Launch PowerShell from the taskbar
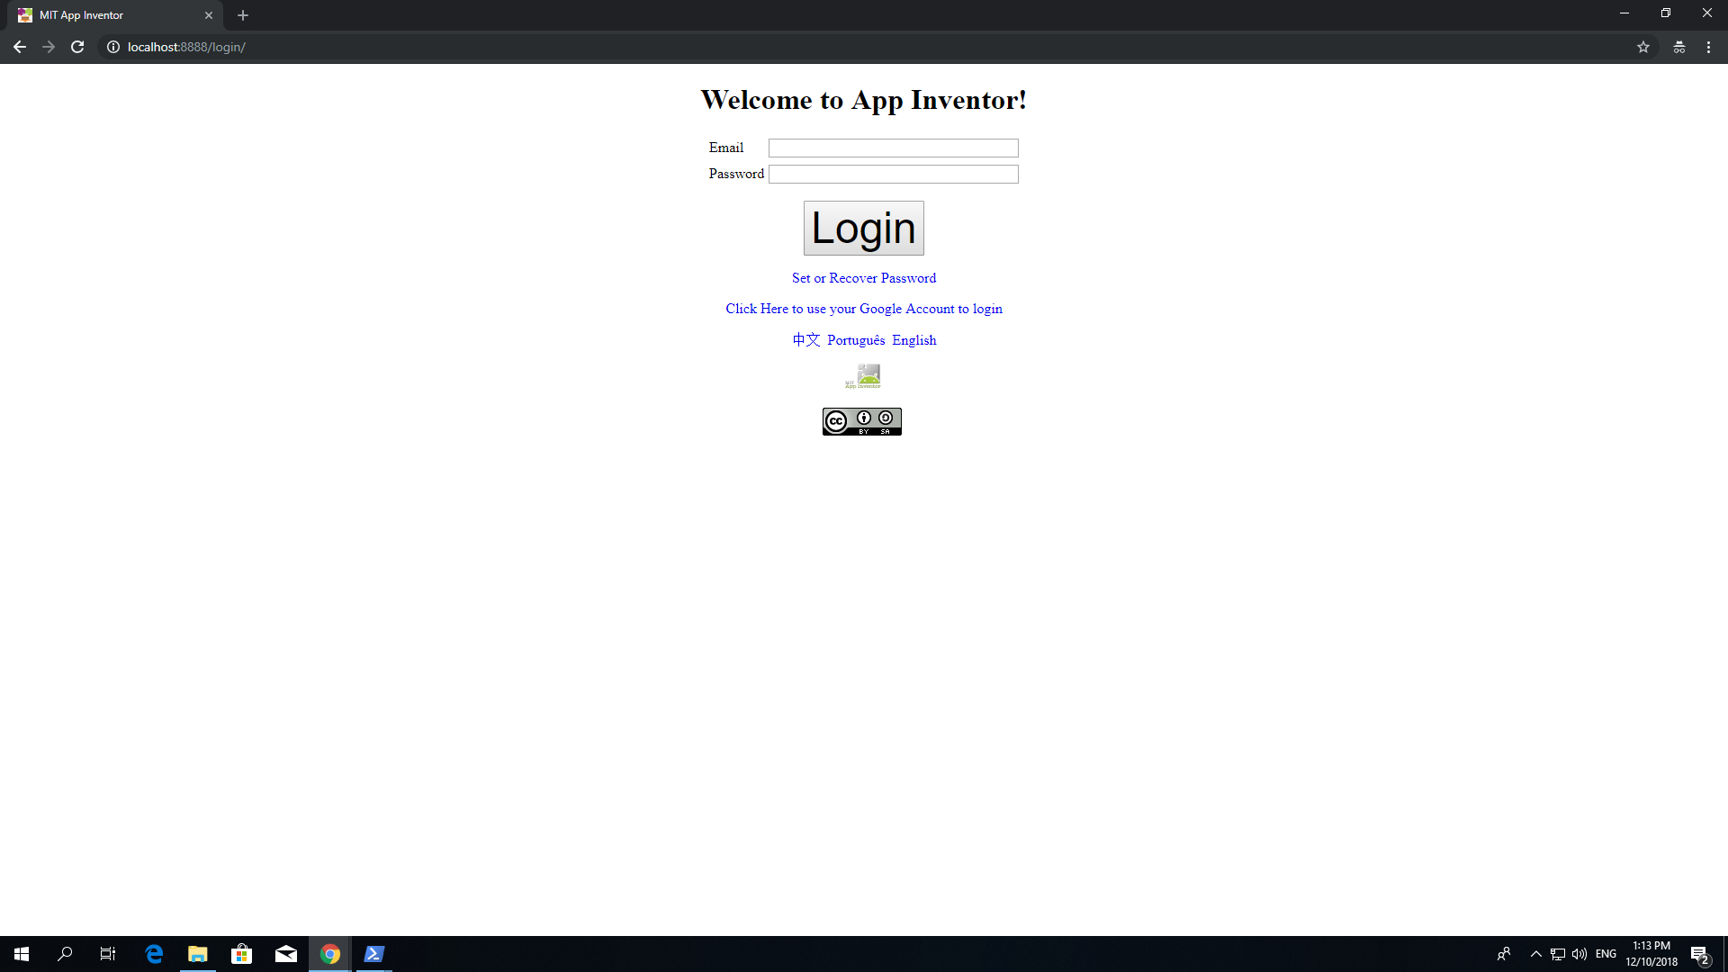The height and width of the screenshot is (972, 1728). (373, 954)
